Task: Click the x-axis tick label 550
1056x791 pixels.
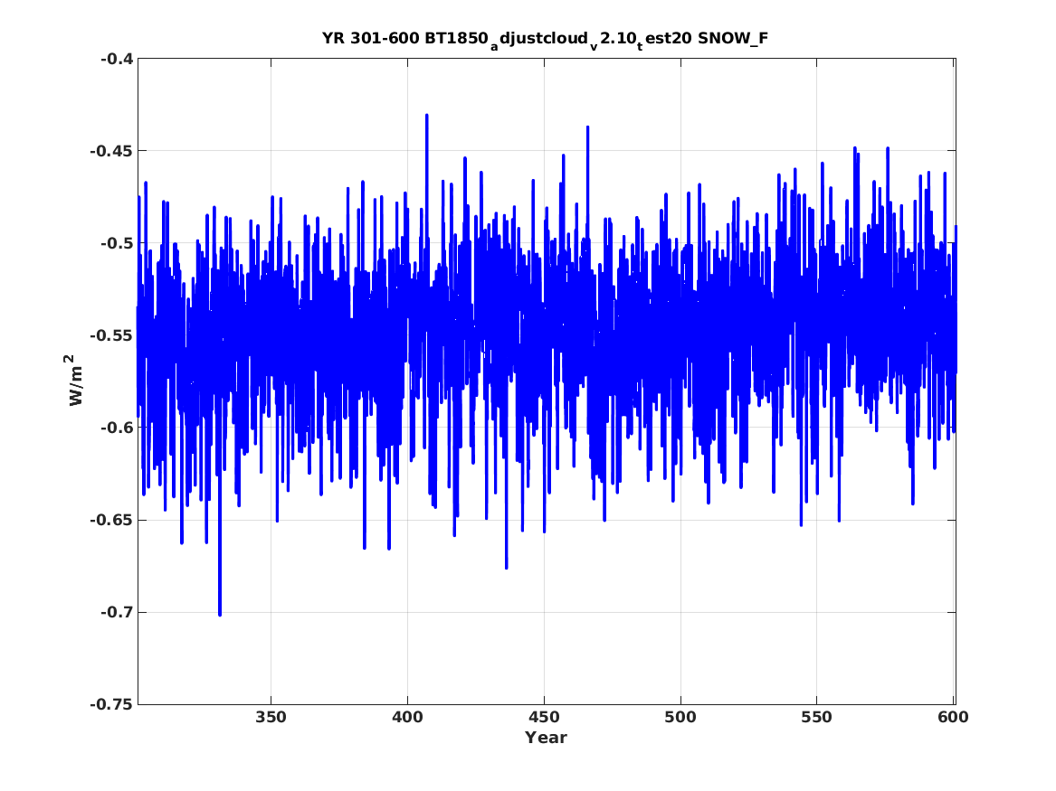Action: coord(816,718)
